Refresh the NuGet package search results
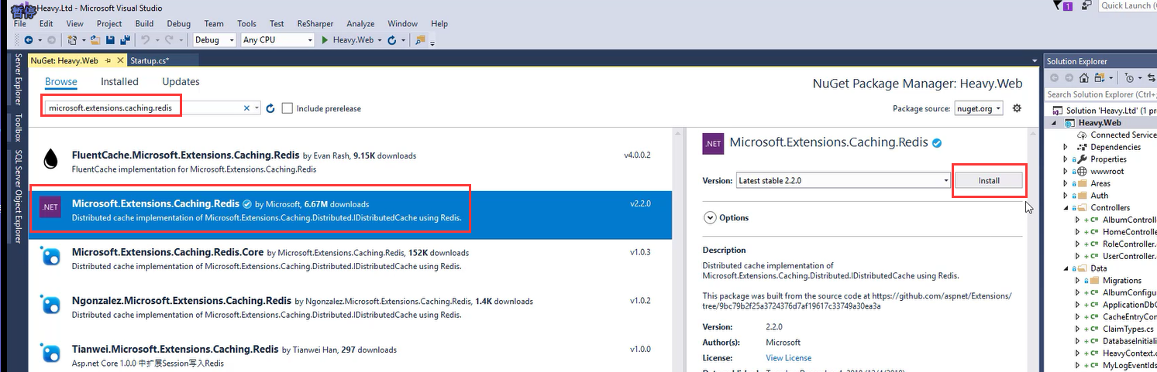The image size is (1157, 372). pyautogui.click(x=270, y=108)
